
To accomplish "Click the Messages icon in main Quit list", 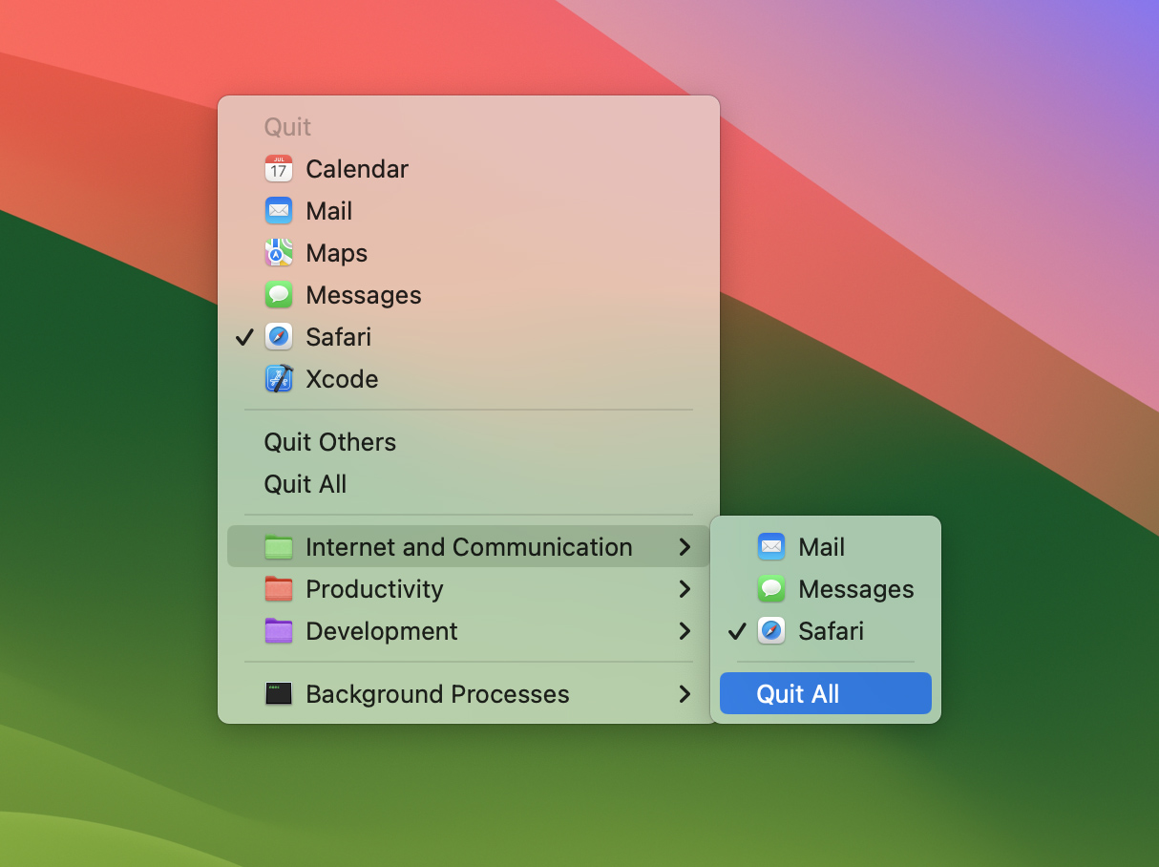I will point(279,295).
